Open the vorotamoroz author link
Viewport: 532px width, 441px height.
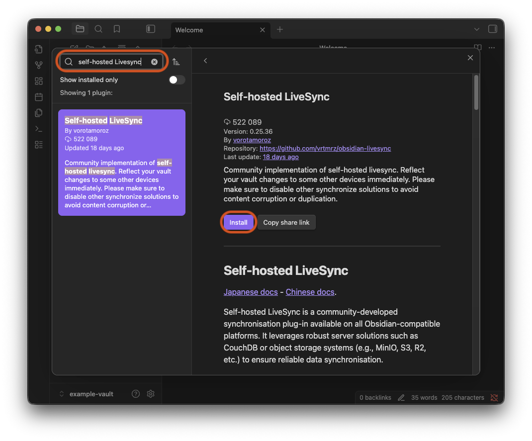[x=252, y=140]
